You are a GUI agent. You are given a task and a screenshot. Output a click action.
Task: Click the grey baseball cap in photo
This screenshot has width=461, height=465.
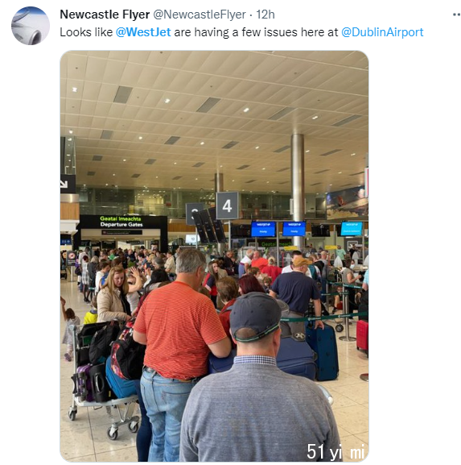tap(255, 317)
